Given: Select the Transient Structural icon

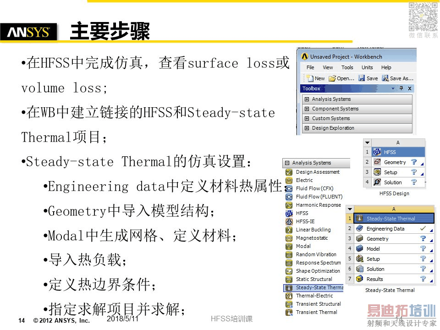Looking at the screenshot, I should pos(289,304).
